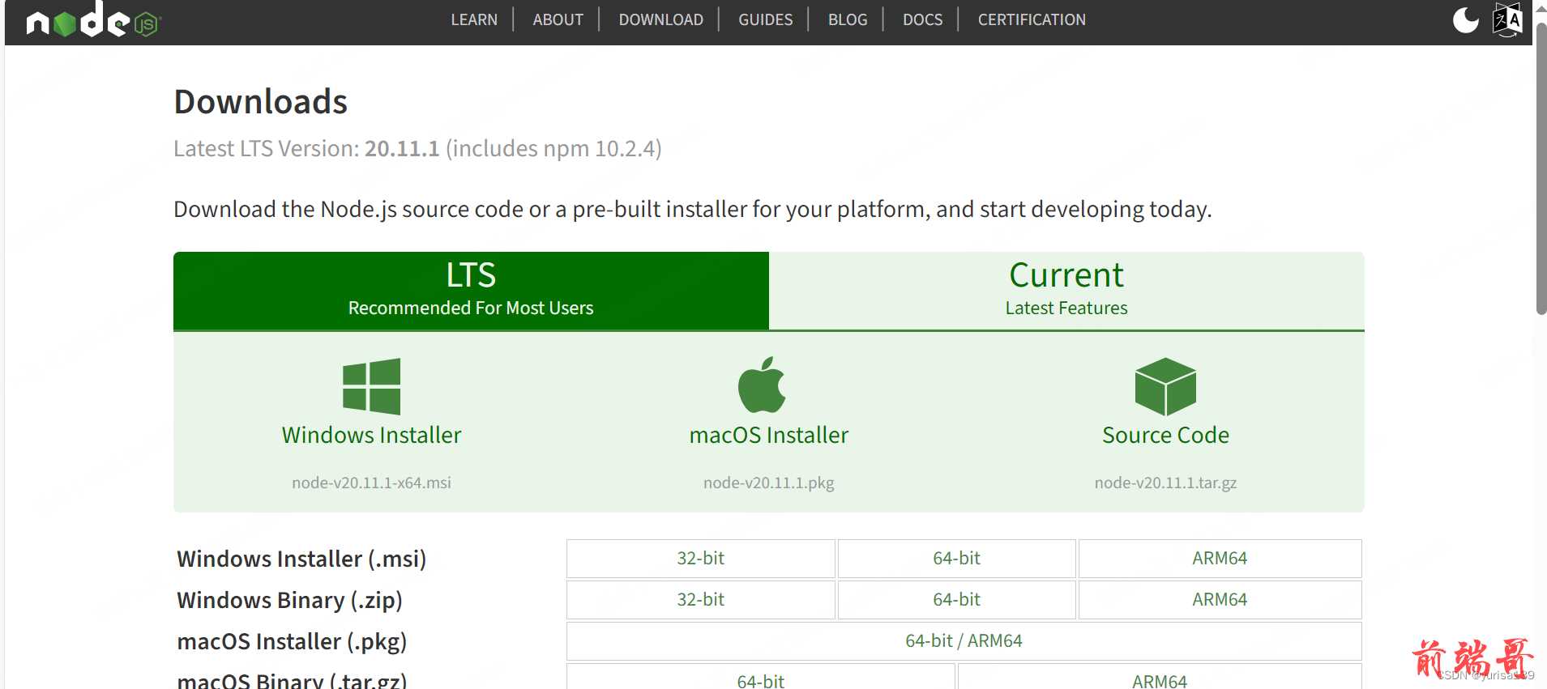Click the Windows Binary (.zip) row label
Viewport: 1547px width, 689px height.
click(x=289, y=600)
